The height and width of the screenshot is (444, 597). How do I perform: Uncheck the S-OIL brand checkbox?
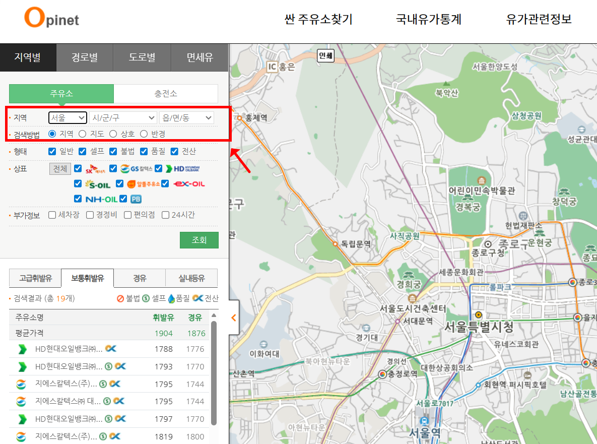(78, 183)
